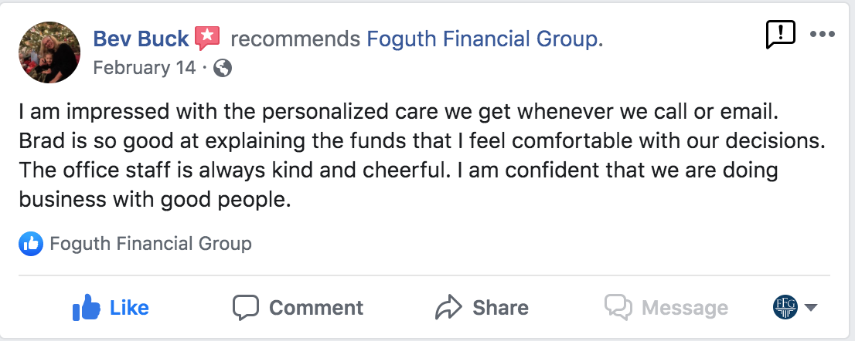Click the blue thumbs-up reaction icon
Viewport: 855px width, 341px height.
31,245
